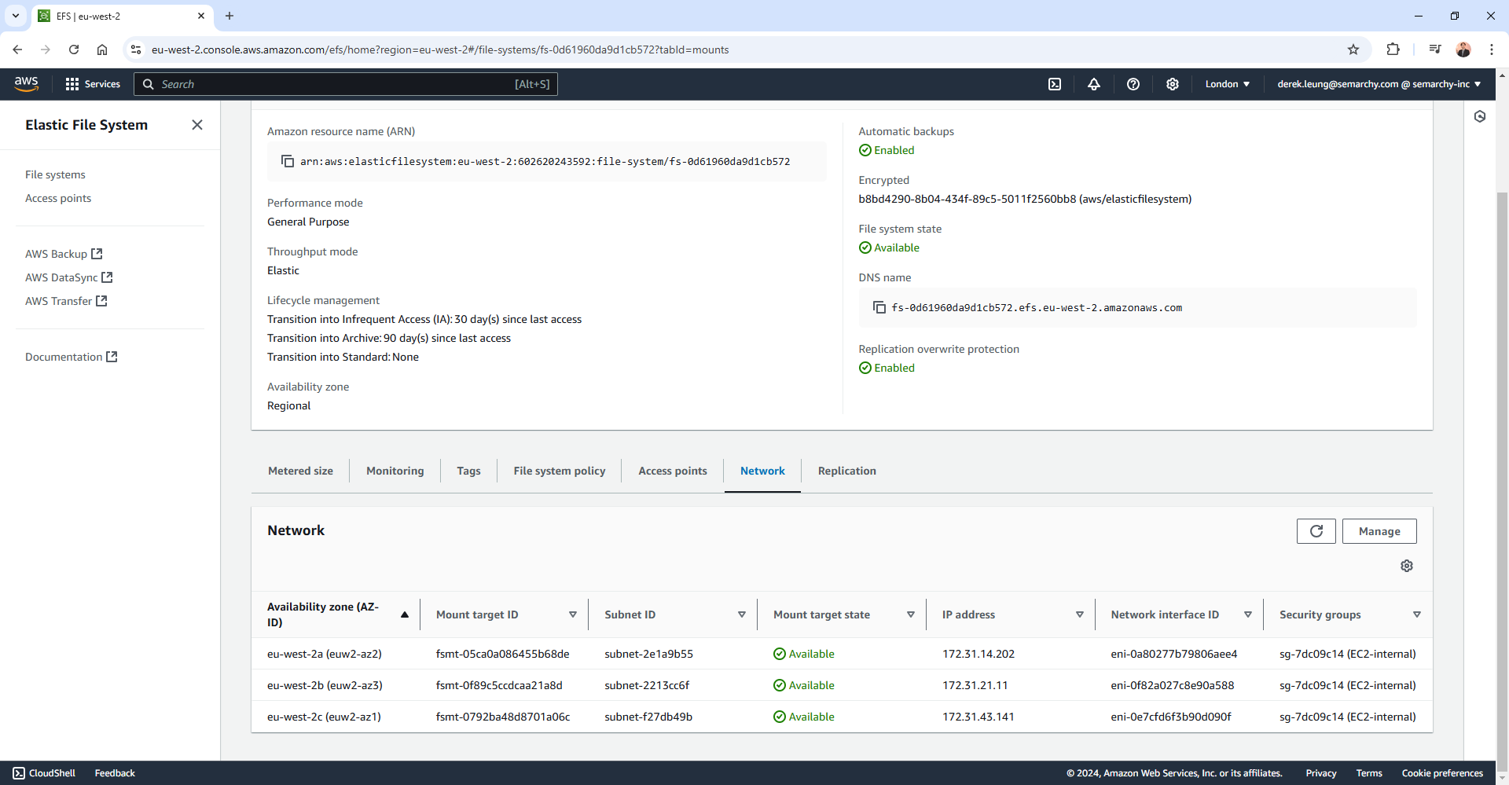Open the account menu for derek.leung

(1379, 84)
